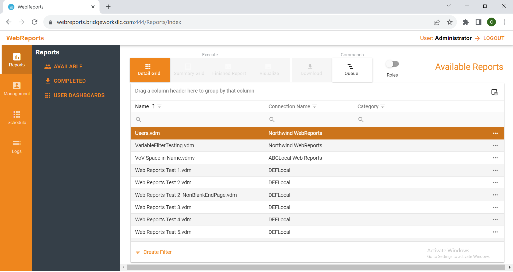This screenshot has width=513, height=272.
Task: Open the Schedule sidebar section
Action: point(17,117)
